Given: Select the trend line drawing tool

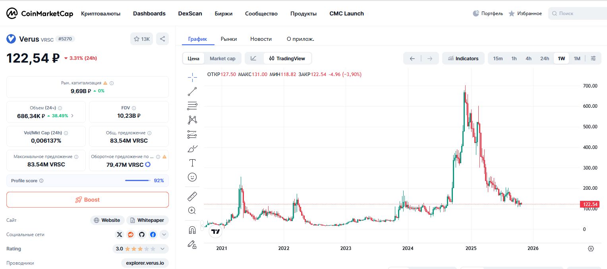Looking at the screenshot, I should [192, 92].
